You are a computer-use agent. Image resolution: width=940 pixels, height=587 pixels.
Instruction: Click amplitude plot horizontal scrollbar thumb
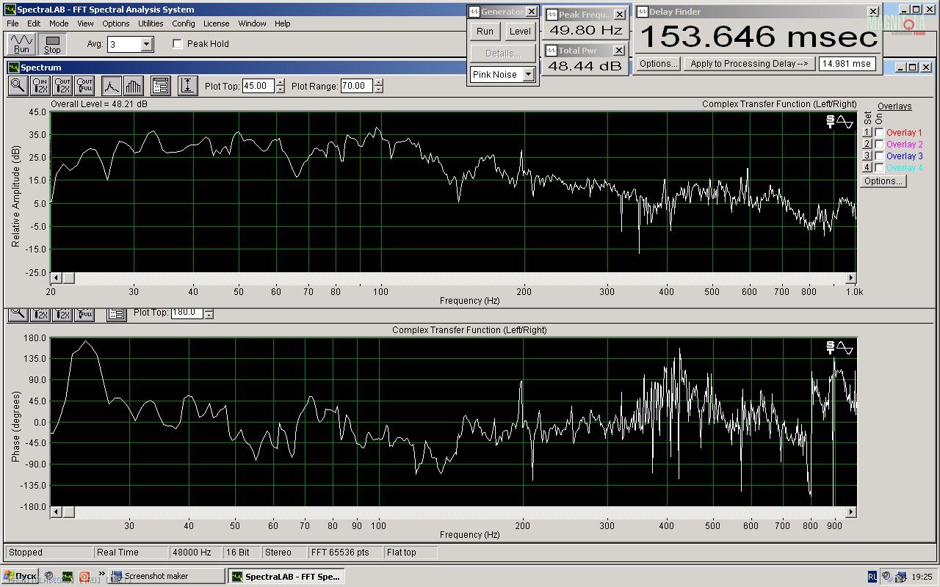(x=68, y=278)
